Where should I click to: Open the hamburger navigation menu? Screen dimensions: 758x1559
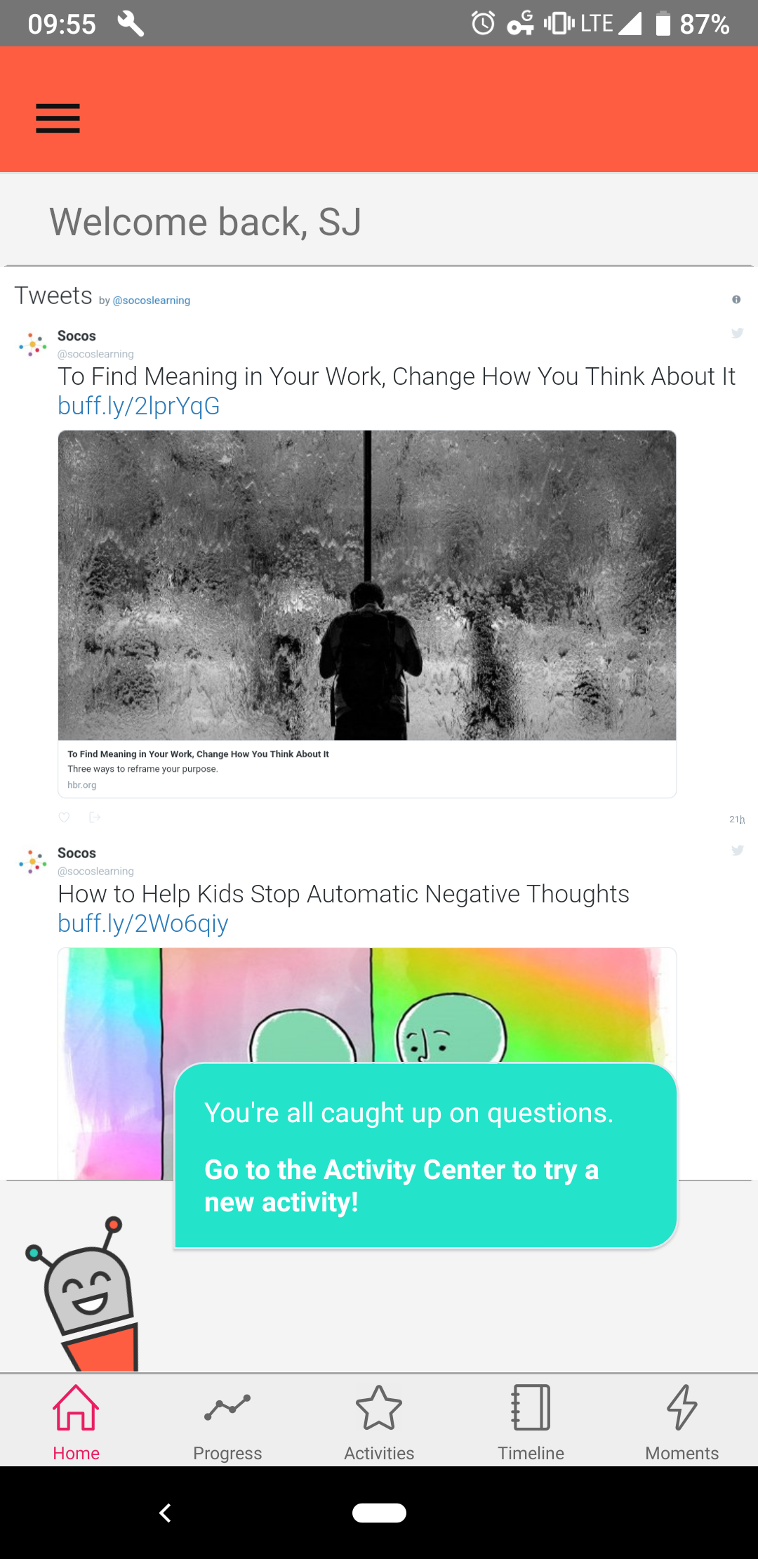coord(58,118)
